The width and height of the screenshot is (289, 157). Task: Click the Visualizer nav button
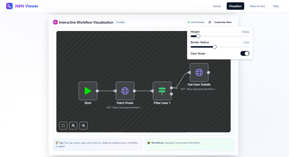235,6
